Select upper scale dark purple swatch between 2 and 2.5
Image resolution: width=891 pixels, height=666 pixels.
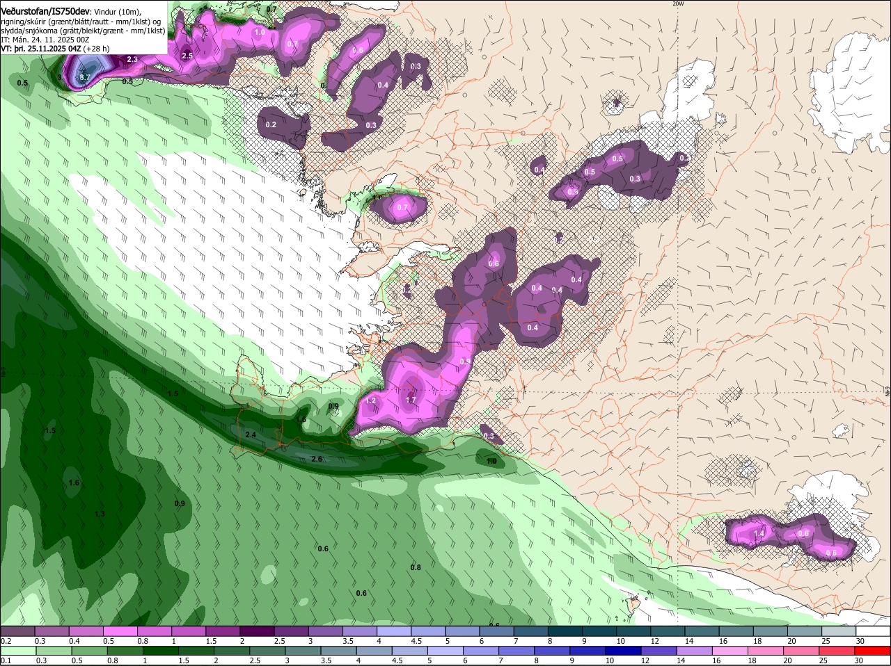(257, 631)
